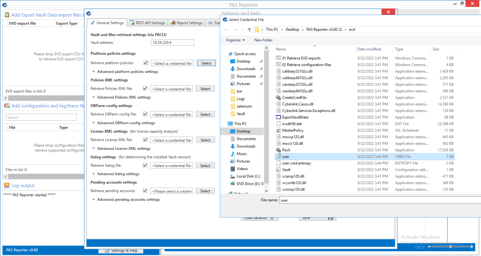Expand Advanced License XML settings

pyautogui.click(x=94, y=148)
